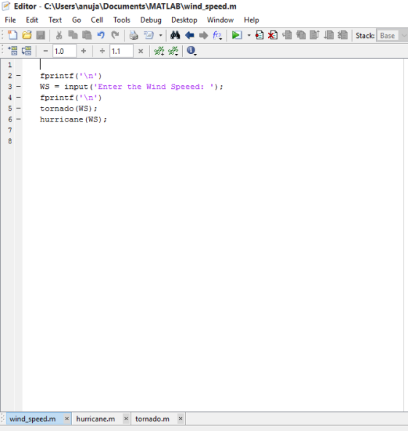Multiply value with the × button
Viewport: 408px width, 431px height.
coord(141,51)
